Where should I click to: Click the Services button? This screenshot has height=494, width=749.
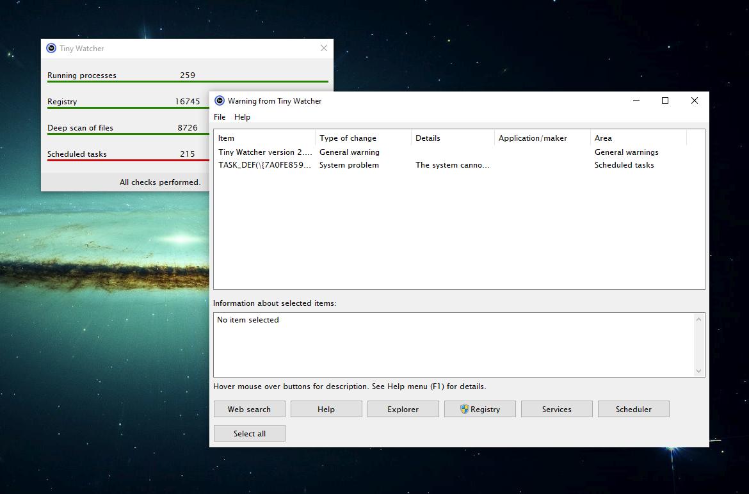click(556, 409)
